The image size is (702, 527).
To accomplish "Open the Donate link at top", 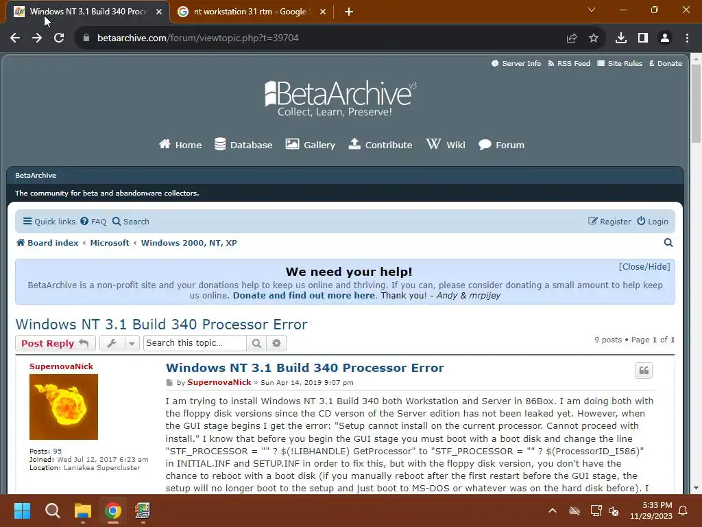I will (x=666, y=64).
